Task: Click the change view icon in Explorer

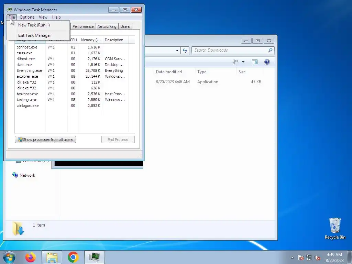Action: 235,62
